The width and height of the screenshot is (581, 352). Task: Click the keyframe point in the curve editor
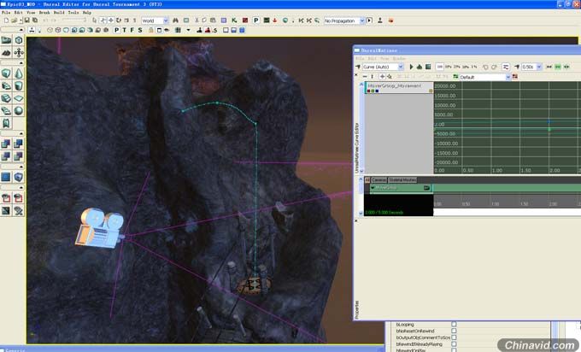point(549,129)
